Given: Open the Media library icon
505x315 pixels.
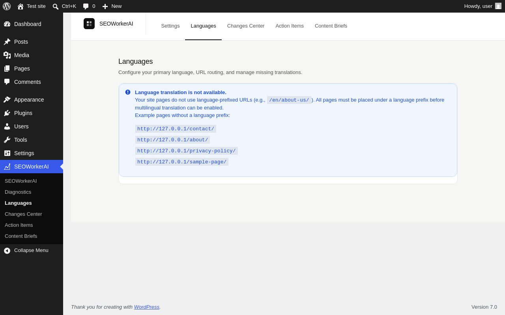Looking at the screenshot, I should 7,55.
